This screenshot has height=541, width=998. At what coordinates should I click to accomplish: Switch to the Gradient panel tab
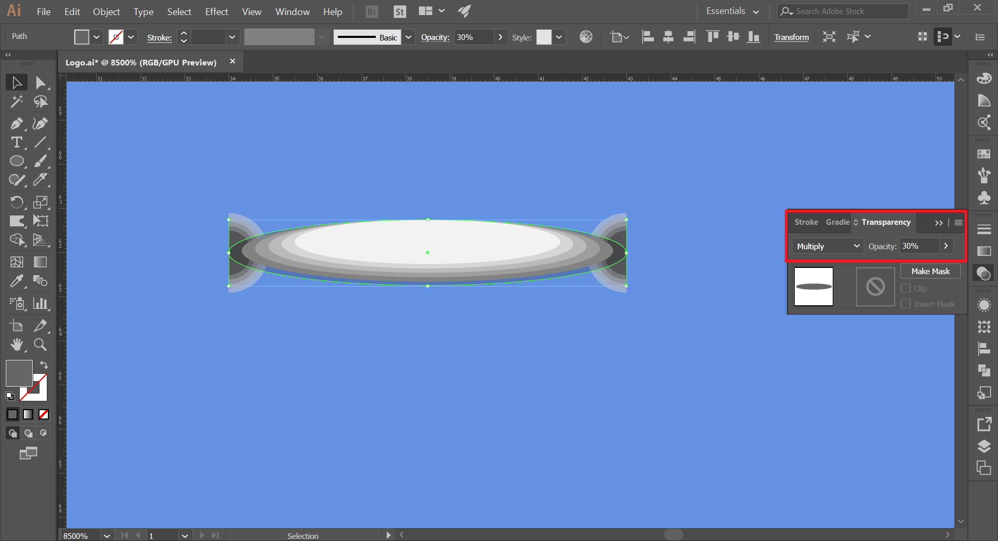837,222
